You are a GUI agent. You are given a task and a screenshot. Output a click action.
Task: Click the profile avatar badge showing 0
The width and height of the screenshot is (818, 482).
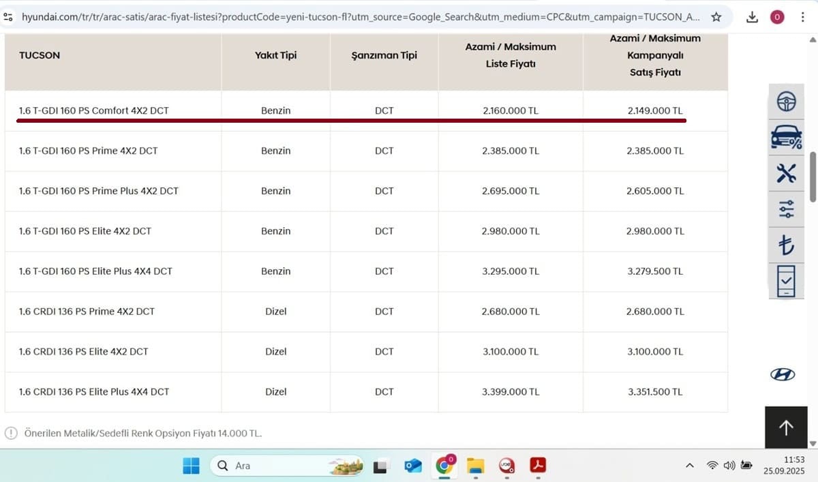777,16
